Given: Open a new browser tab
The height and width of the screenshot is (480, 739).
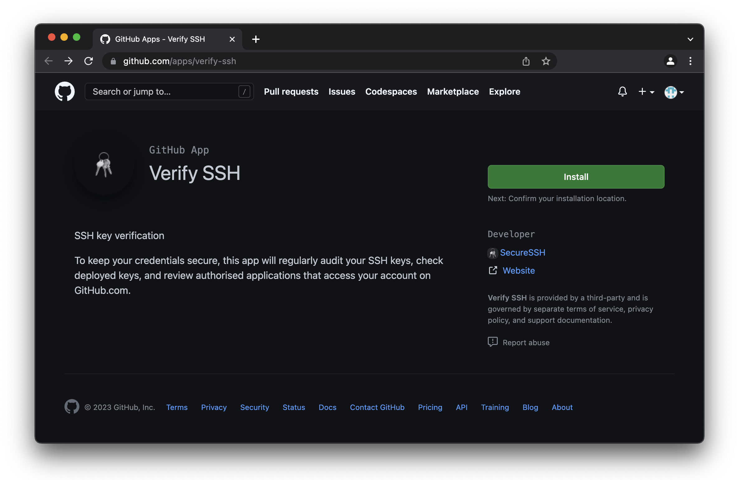Looking at the screenshot, I should pos(256,39).
